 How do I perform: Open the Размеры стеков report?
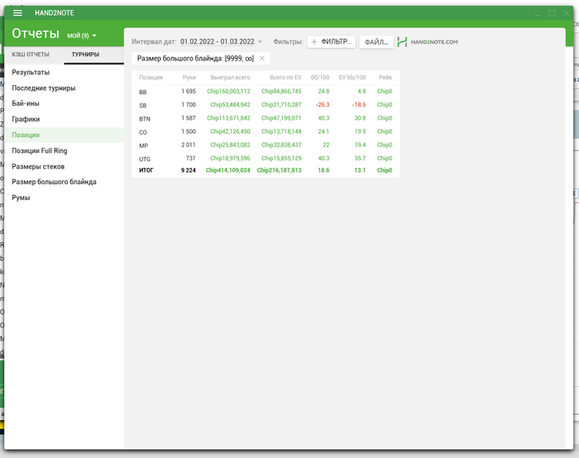[65, 166]
